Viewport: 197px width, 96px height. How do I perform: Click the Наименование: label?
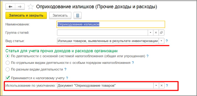pyautogui.click(x=18, y=24)
